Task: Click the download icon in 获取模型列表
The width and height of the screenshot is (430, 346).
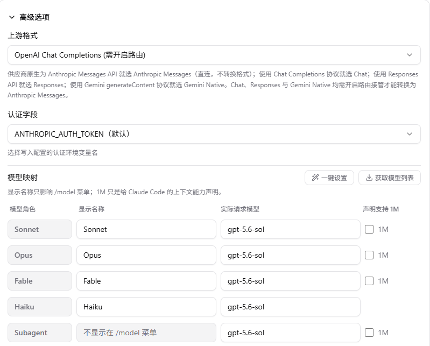Action: coord(369,178)
